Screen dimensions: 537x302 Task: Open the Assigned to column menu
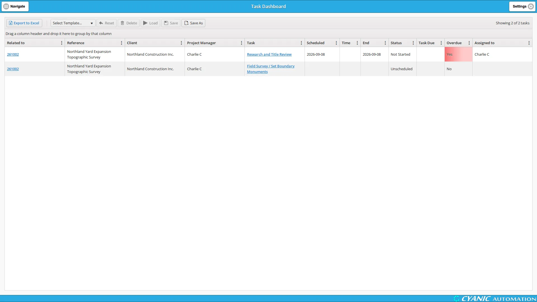529,43
